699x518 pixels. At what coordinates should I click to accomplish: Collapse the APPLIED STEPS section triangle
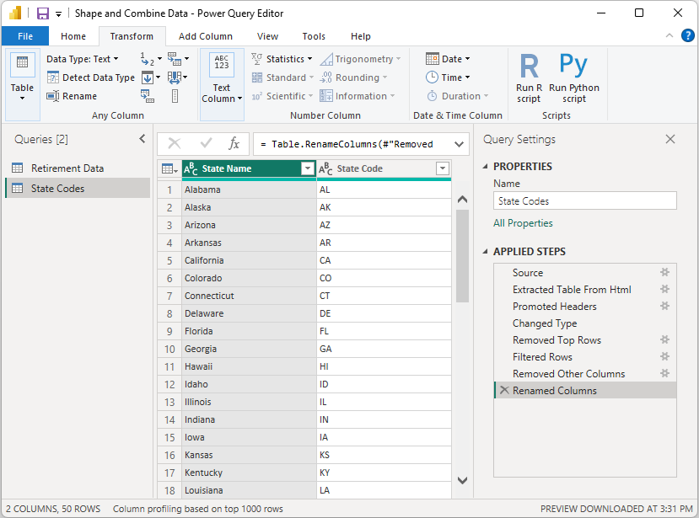tap(486, 252)
